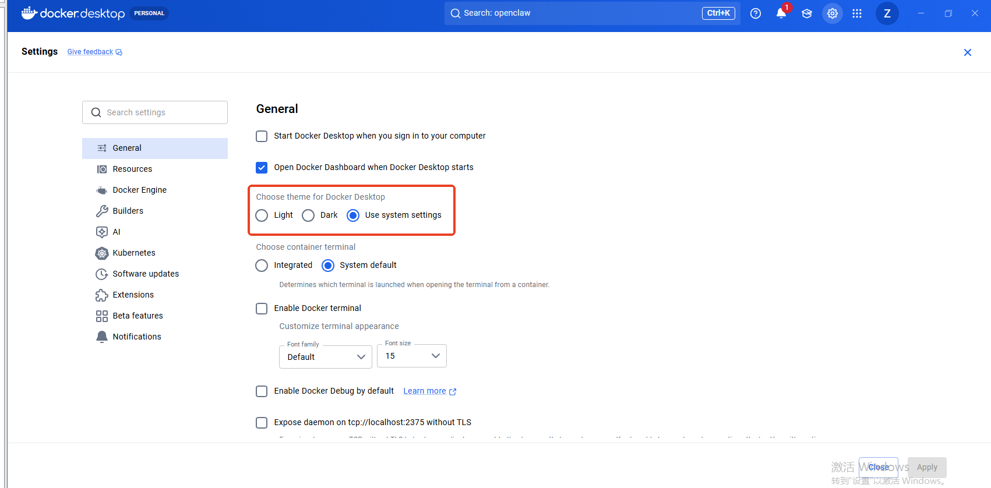Click the Beta features grid icon
This screenshot has width=991, height=488.
click(x=102, y=316)
